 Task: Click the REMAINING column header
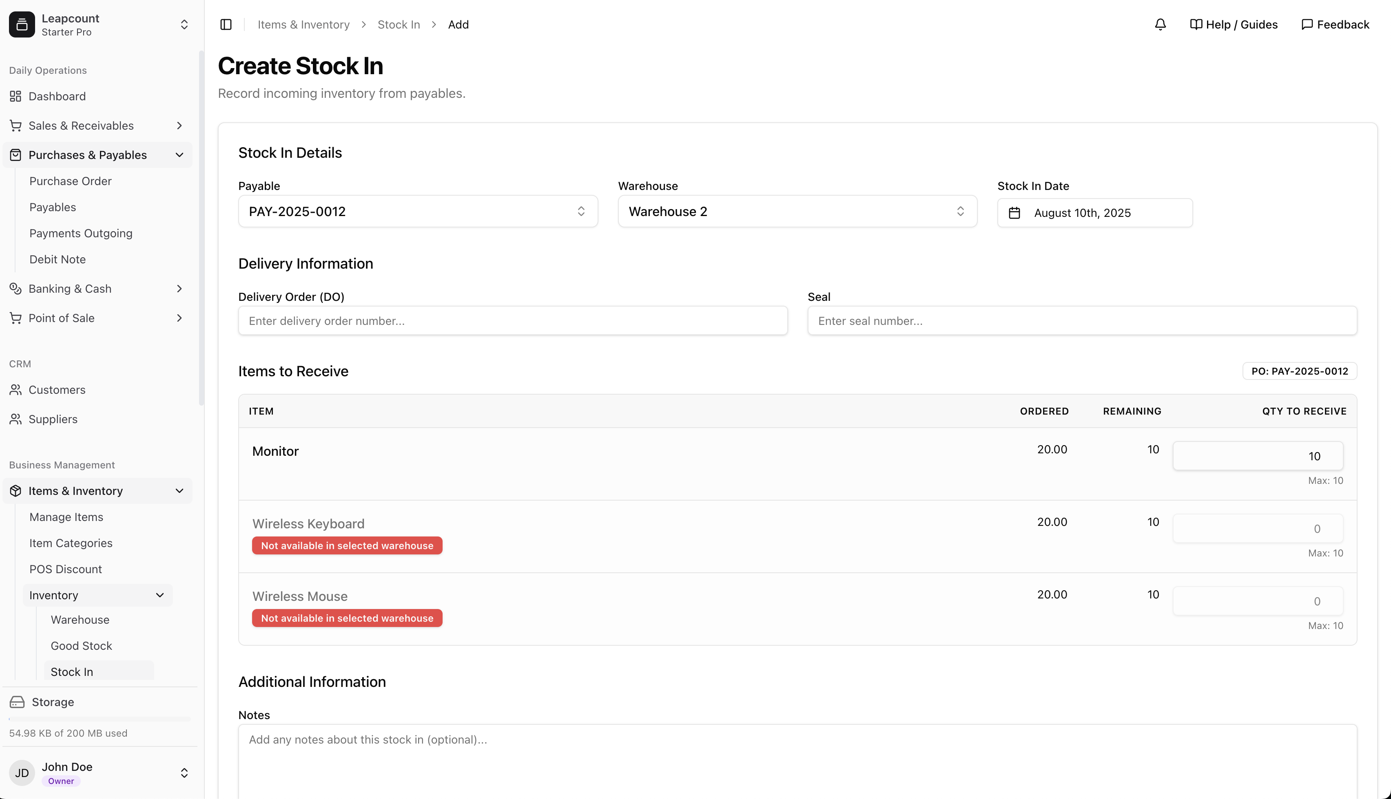click(1132, 412)
